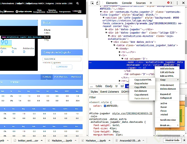The height and width of the screenshot is (144, 187).
Task: Toggle the :active state option
Action: (164, 103)
